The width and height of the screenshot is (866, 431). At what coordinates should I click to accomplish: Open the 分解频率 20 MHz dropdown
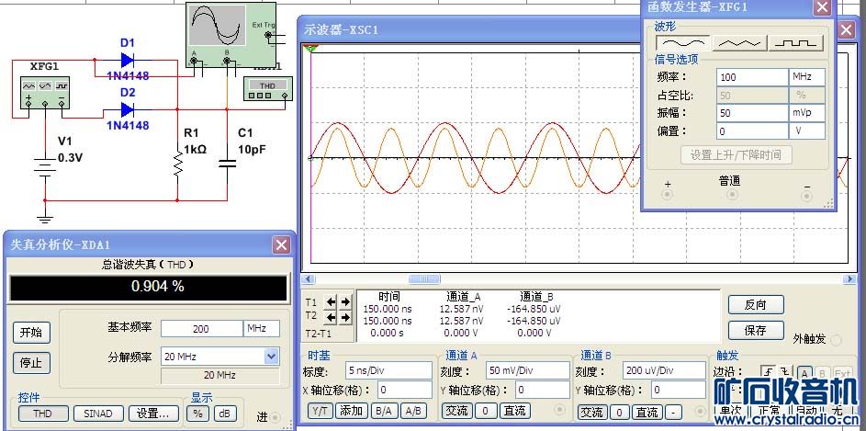pos(271,357)
